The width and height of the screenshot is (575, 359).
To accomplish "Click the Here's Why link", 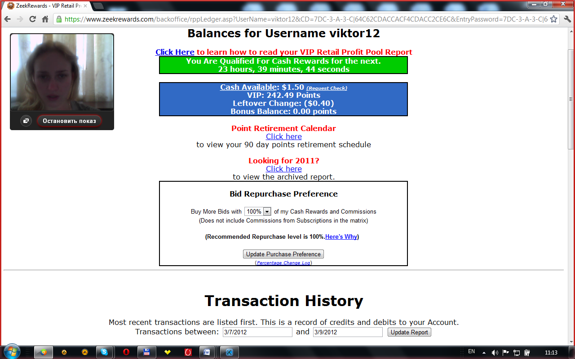I will click(x=341, y=236).
